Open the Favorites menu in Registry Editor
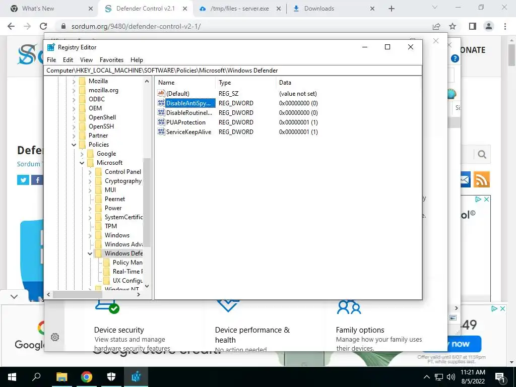This screenshot has height=387, width=516. (x=111, y=60)
